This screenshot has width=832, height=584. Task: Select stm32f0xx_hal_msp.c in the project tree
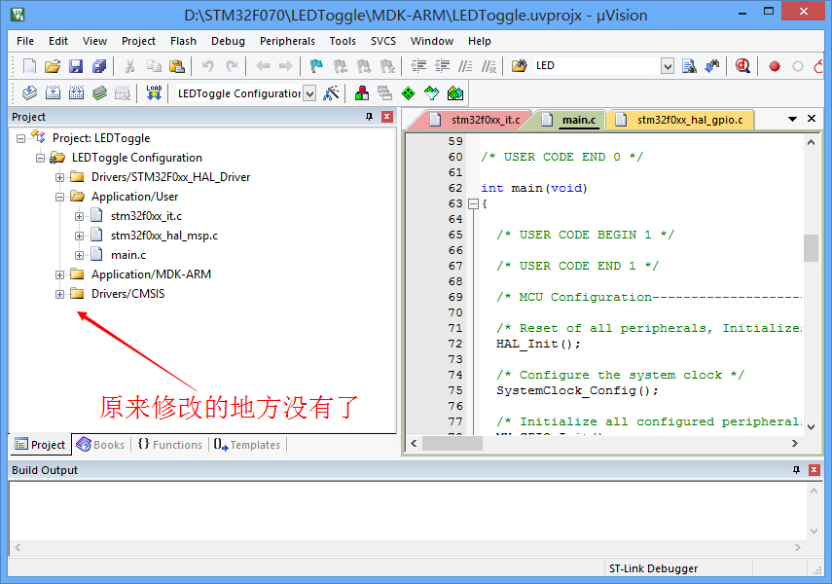tap(163, 236)
